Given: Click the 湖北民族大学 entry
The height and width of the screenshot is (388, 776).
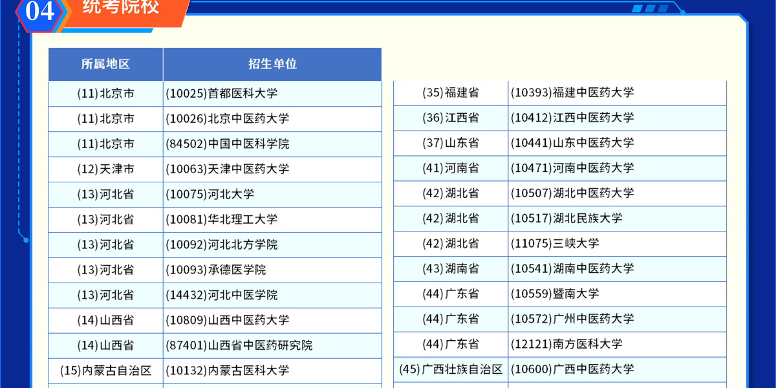Looking at the screenshot, I should [x=566, y=218].
